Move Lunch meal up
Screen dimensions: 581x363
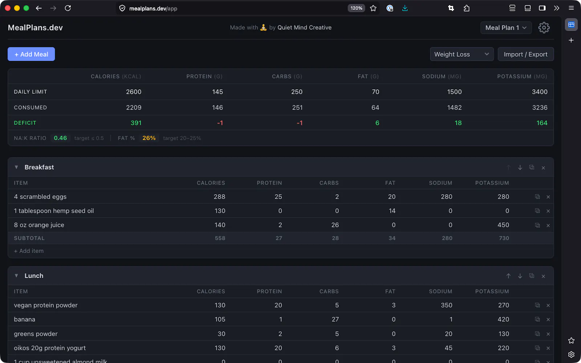click(508, 276)
